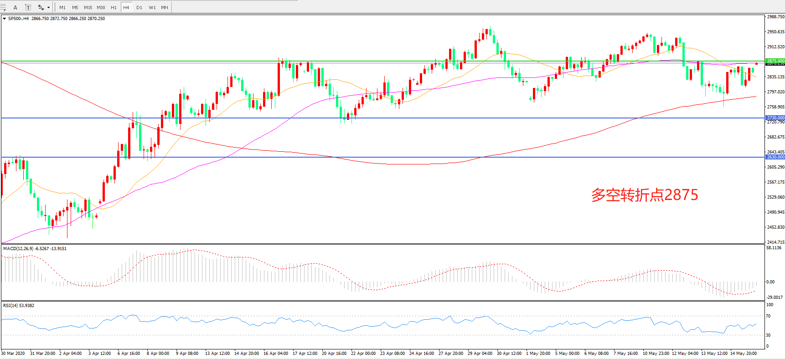Click the MACD(12,26,9) indicator label
Image resolution: width=785 pixels, height=359 pixels.
(18, 249)
